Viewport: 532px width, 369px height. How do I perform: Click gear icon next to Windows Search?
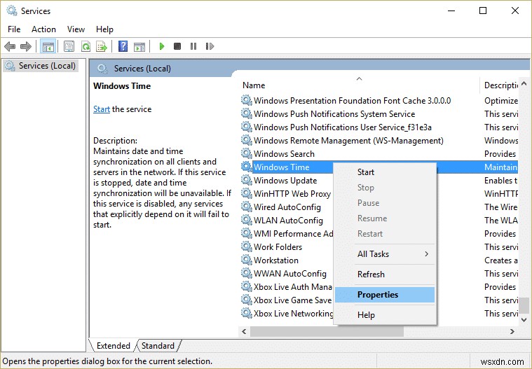pos(247,153)
